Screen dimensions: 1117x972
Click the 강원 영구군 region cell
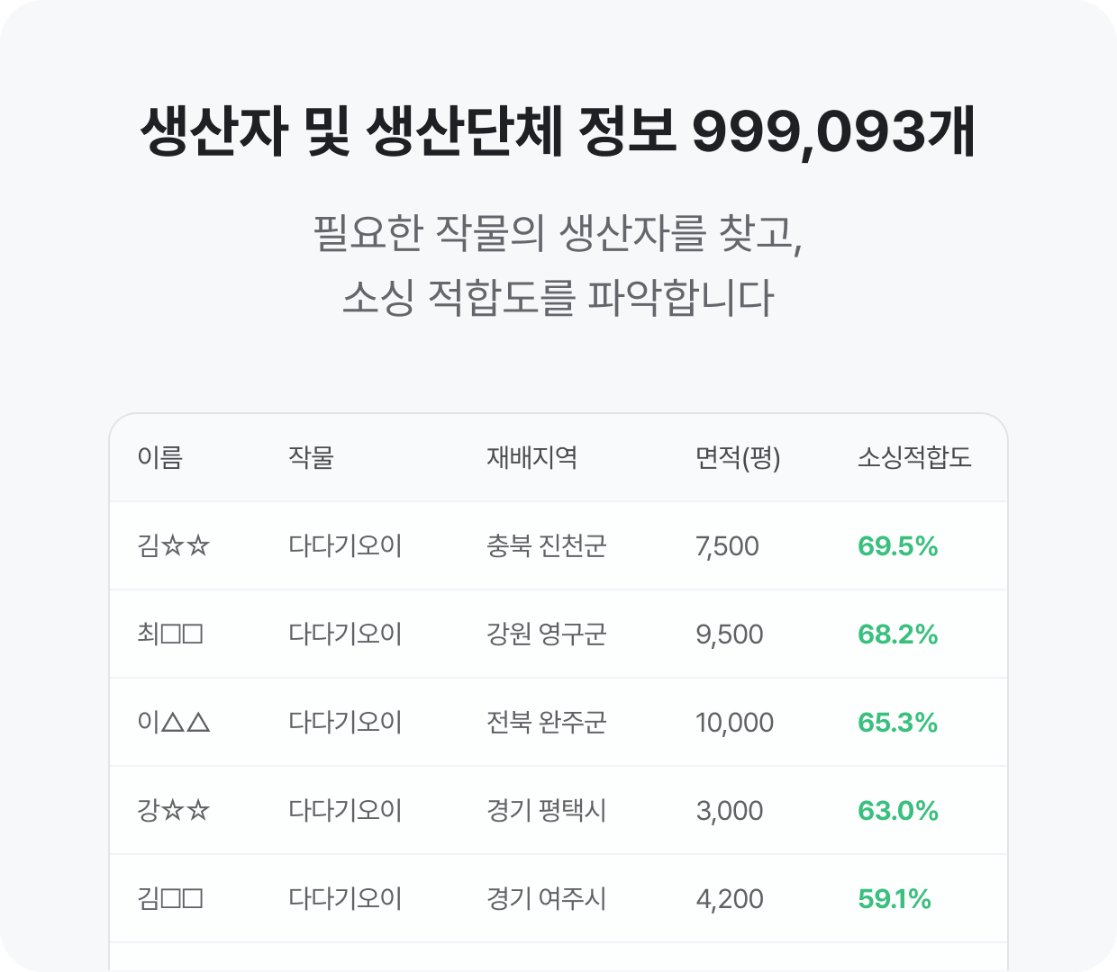tap(546, 634)
